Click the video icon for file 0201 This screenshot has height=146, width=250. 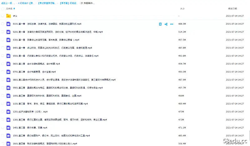click(8, 32)
